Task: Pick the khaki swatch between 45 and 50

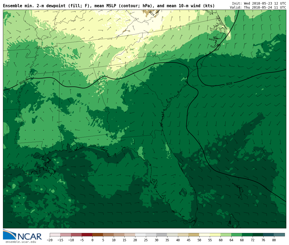Action: point(194,235)
